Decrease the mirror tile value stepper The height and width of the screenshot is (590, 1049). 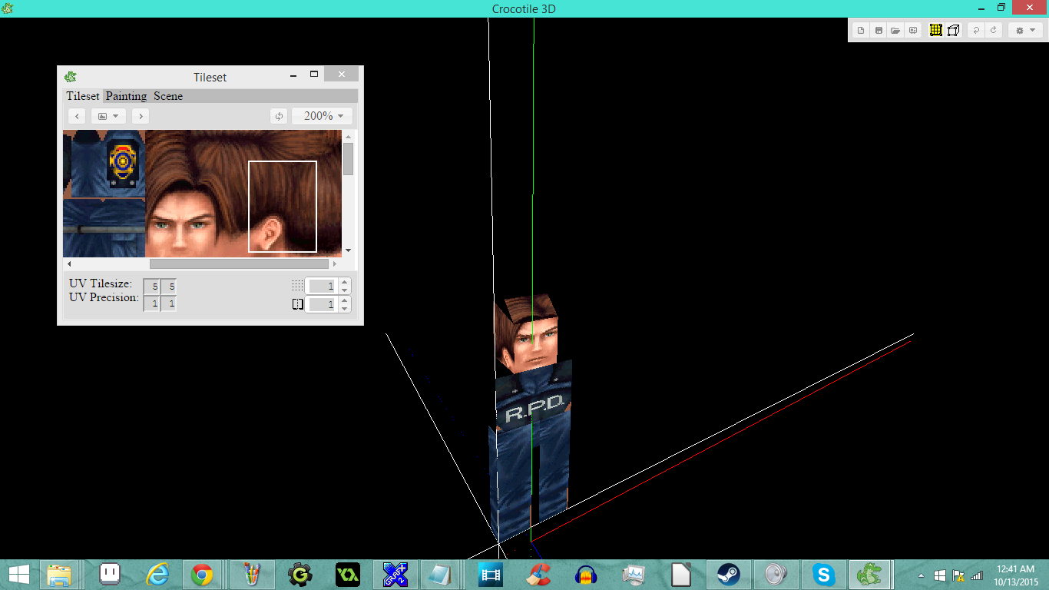pos(345,309)
